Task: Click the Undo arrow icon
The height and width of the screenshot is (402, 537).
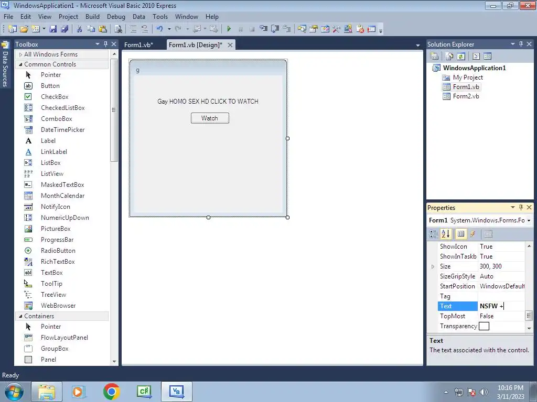Action: tap(159, 29)
